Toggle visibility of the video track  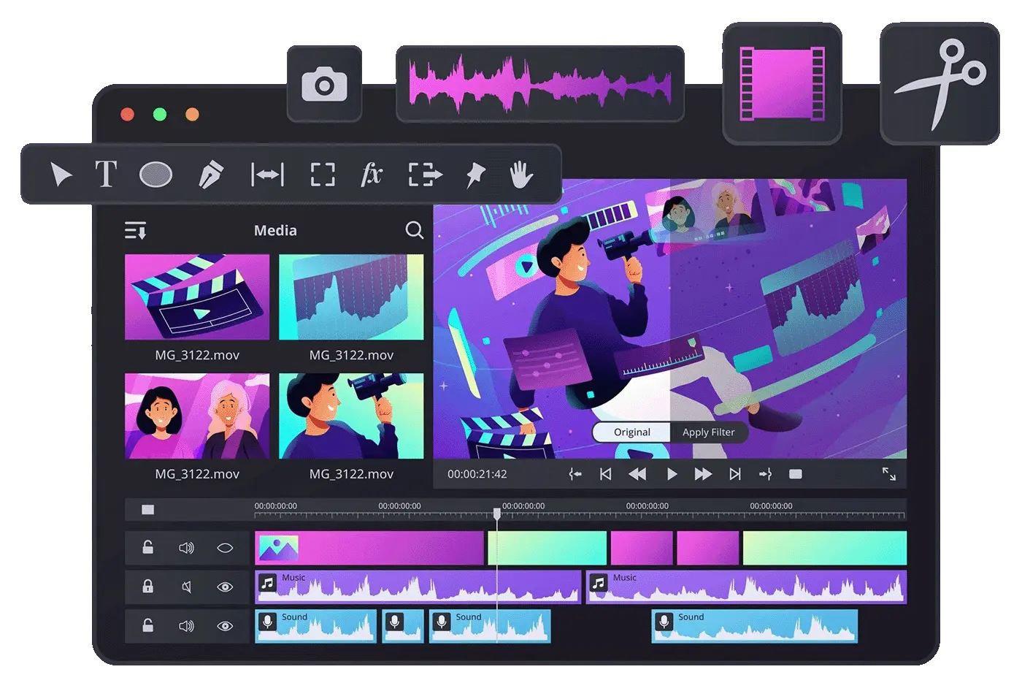click(225, 548)
